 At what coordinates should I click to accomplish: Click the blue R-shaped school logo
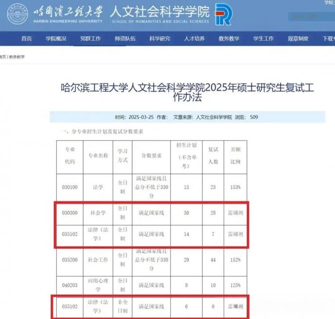[x=223, y=14]
